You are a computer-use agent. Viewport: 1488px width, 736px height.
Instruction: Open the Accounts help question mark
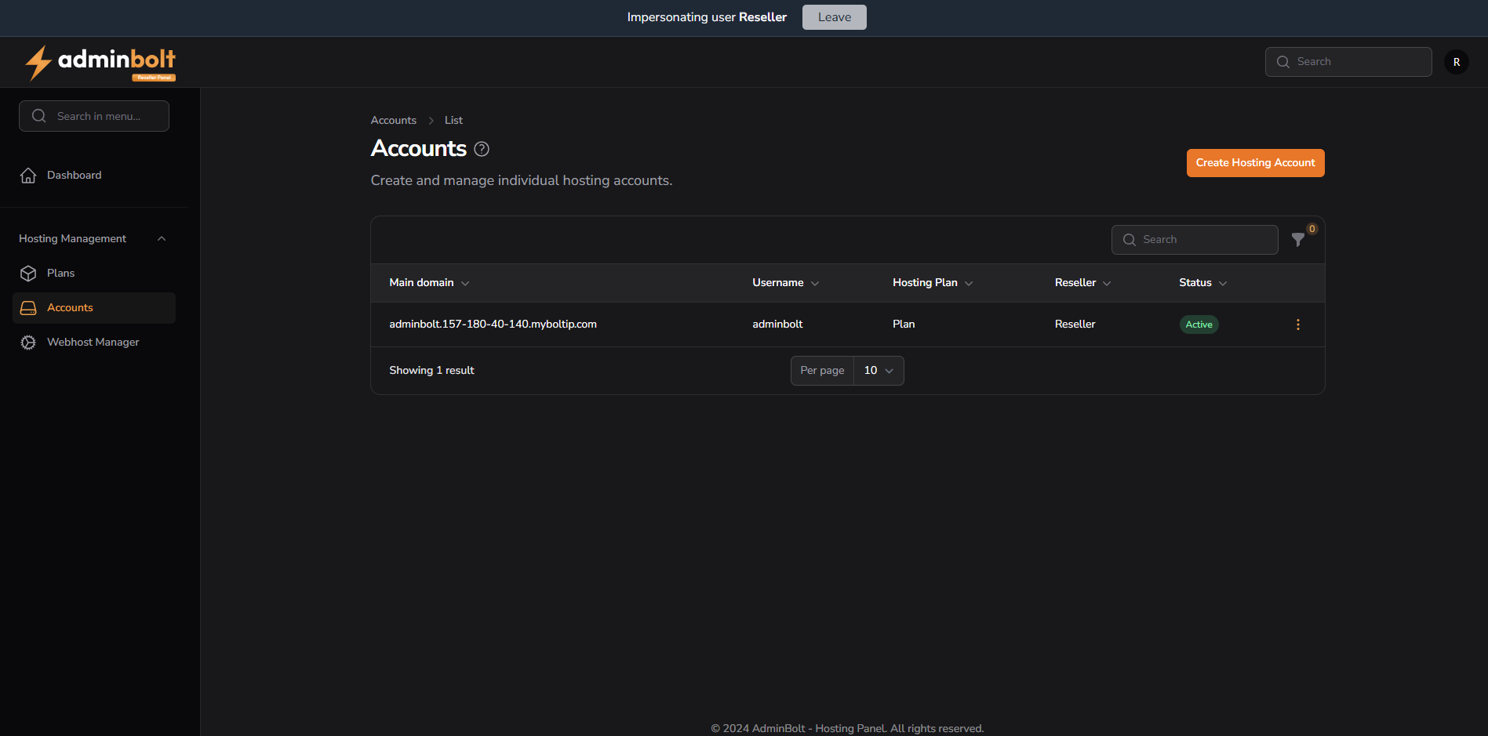[x=482, y=148]
